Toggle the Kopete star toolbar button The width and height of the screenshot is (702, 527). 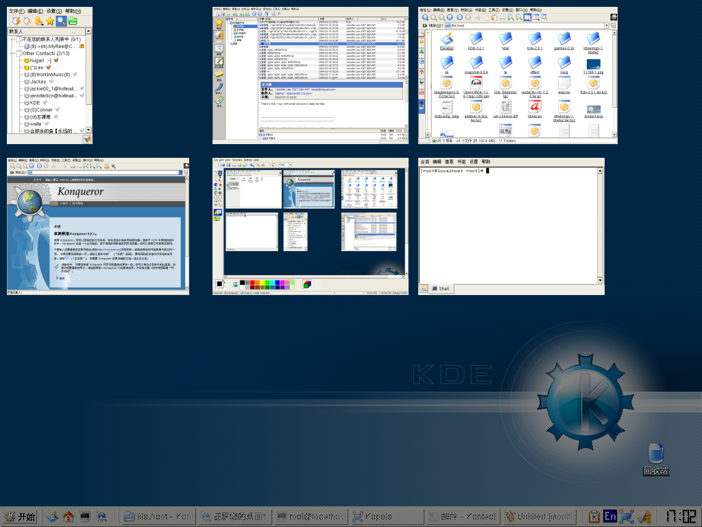(50, 21)
